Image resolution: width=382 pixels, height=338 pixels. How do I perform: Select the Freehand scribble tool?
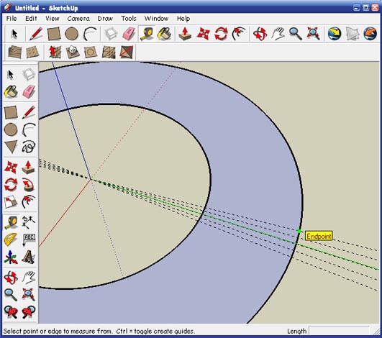tap(29, 147)
